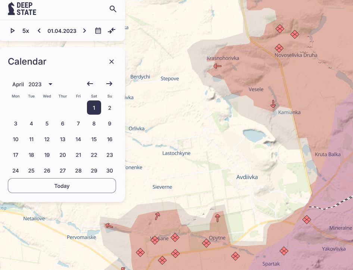
Task: Go to previous day chevron
Action: click(x=39, y=31)
